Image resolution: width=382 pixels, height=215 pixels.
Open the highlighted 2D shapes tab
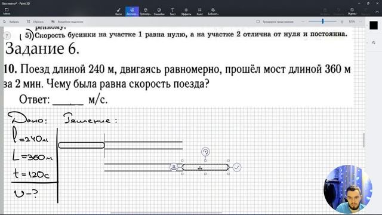(x=132, y=11)
